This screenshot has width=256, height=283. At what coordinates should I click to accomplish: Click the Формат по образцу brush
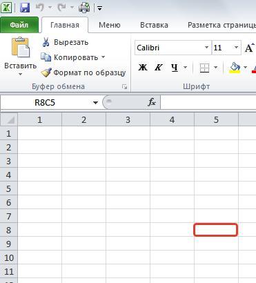tap(46, 72)
